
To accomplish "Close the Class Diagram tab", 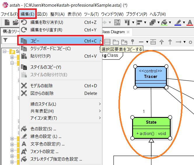I will pyautogui.click(x=128, y=32).
